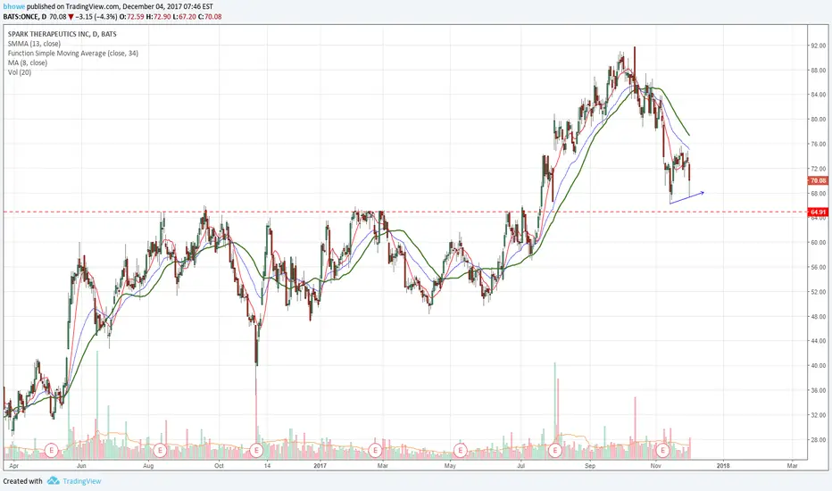
Task: Click the 92.00 price axis label
Action: coord(818,46)
